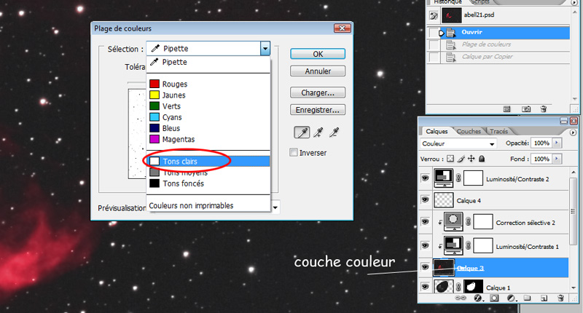The width and height of the screenshot is (583, 313).
Task: Toggle the Inverser checkbox
Action: (294, 153)
